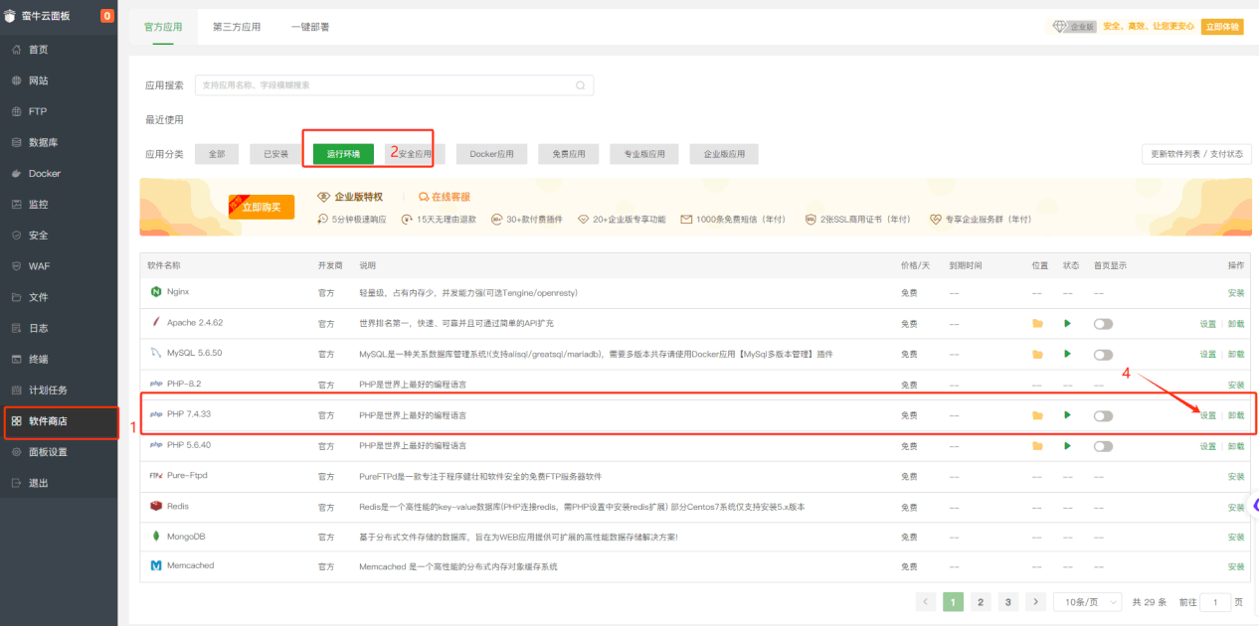
Task: Click the next page arrow in pagination
Action: pyautogui.click(x=1036, y=602)
